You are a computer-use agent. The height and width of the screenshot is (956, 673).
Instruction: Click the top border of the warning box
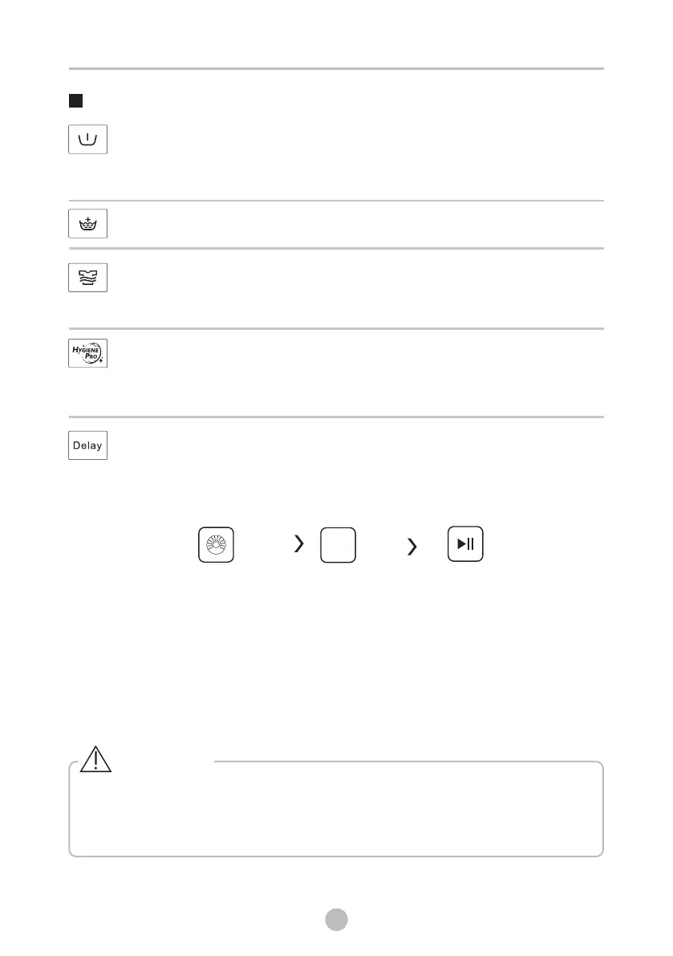coord(409,762)
